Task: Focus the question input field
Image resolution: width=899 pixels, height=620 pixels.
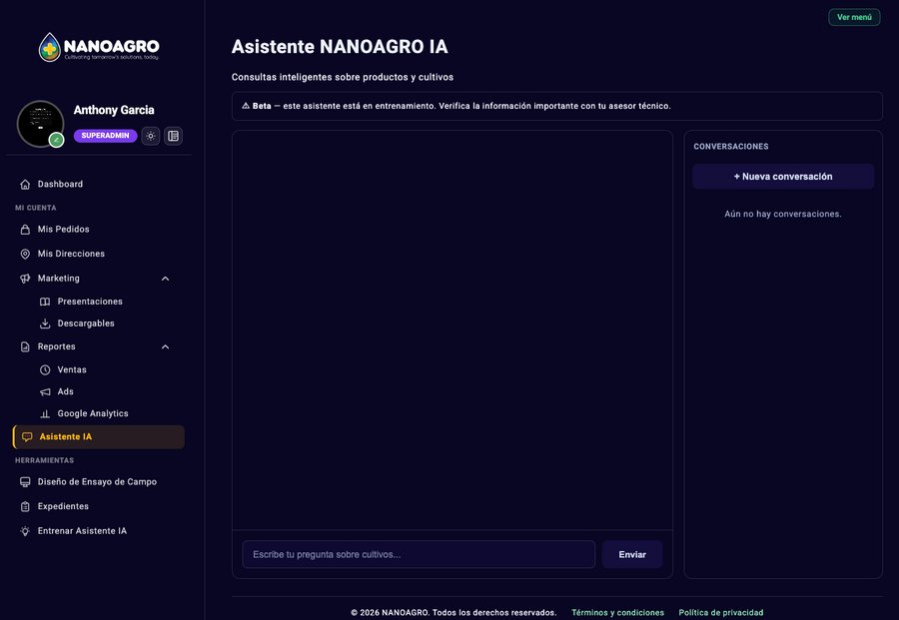Action: [419, 555]
